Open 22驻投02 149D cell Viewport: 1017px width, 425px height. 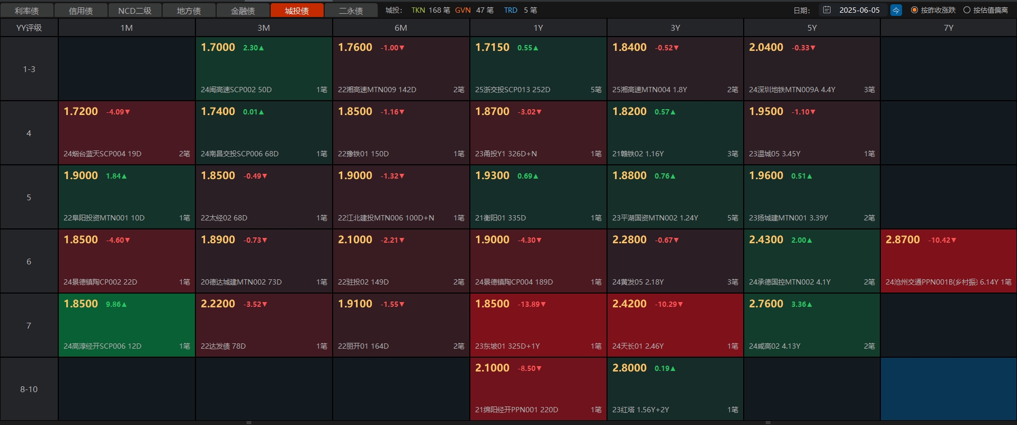(x=401, y=261)
